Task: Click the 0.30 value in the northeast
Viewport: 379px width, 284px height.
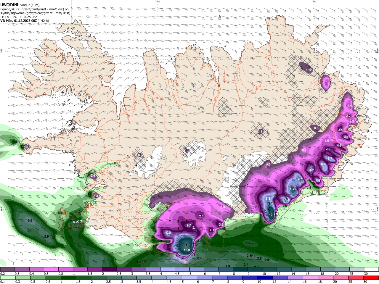Action: click(x=309, y=70)
